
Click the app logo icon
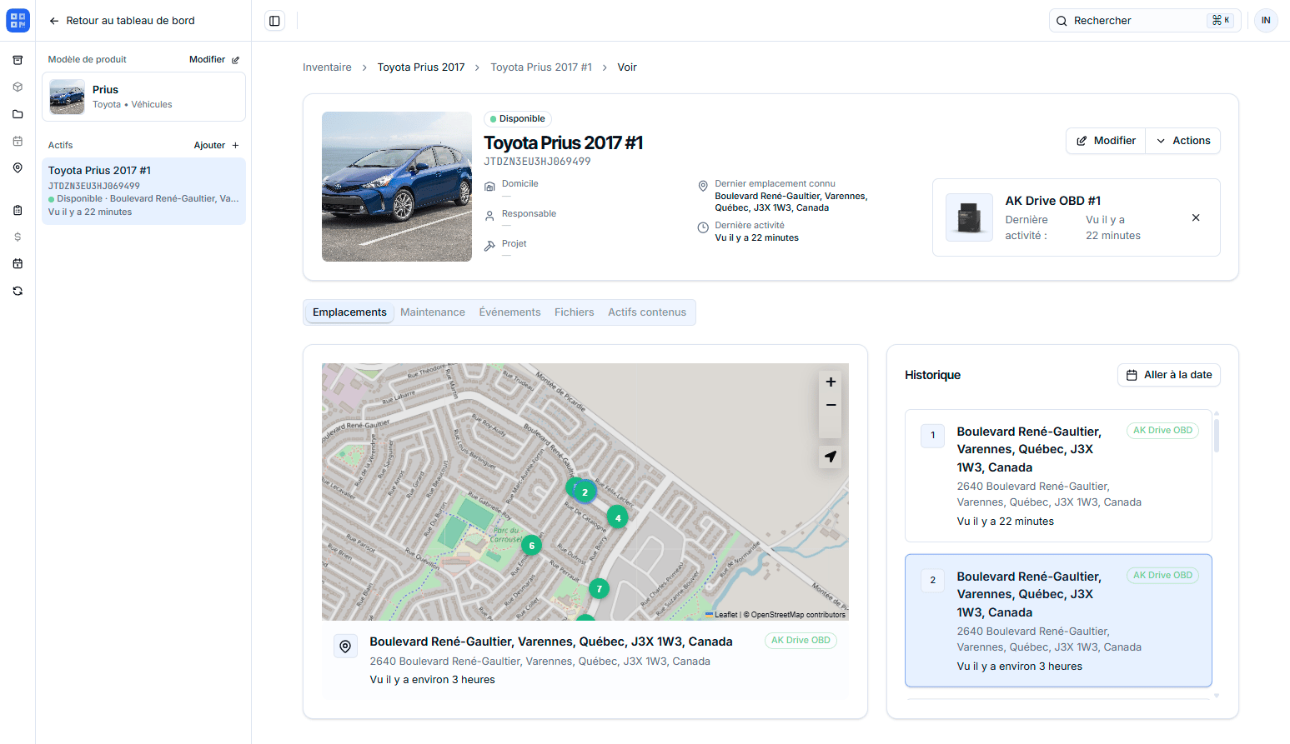pos(18,20)
